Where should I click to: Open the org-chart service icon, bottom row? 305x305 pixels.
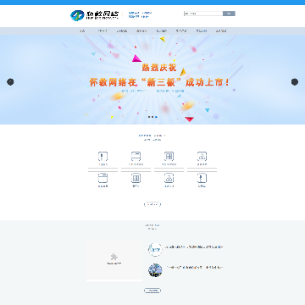point(169,178)
